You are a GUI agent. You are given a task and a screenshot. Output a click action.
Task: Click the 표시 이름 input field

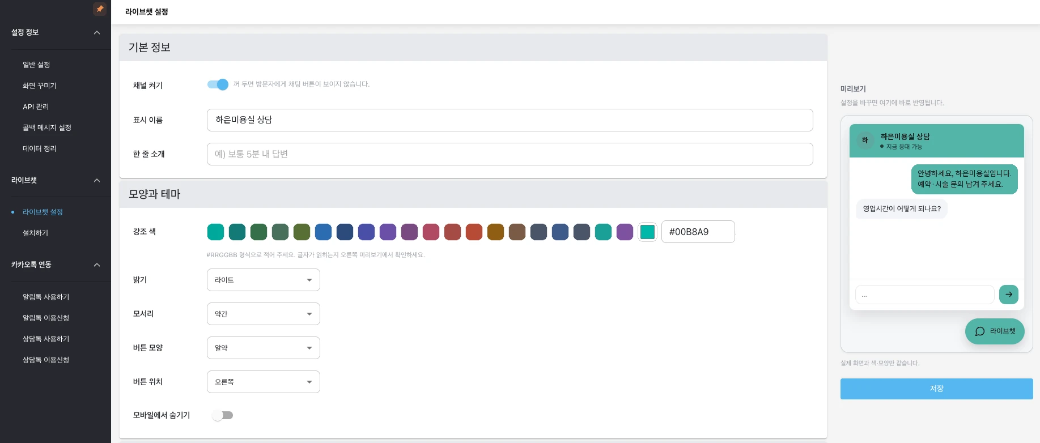pos(510,120)
